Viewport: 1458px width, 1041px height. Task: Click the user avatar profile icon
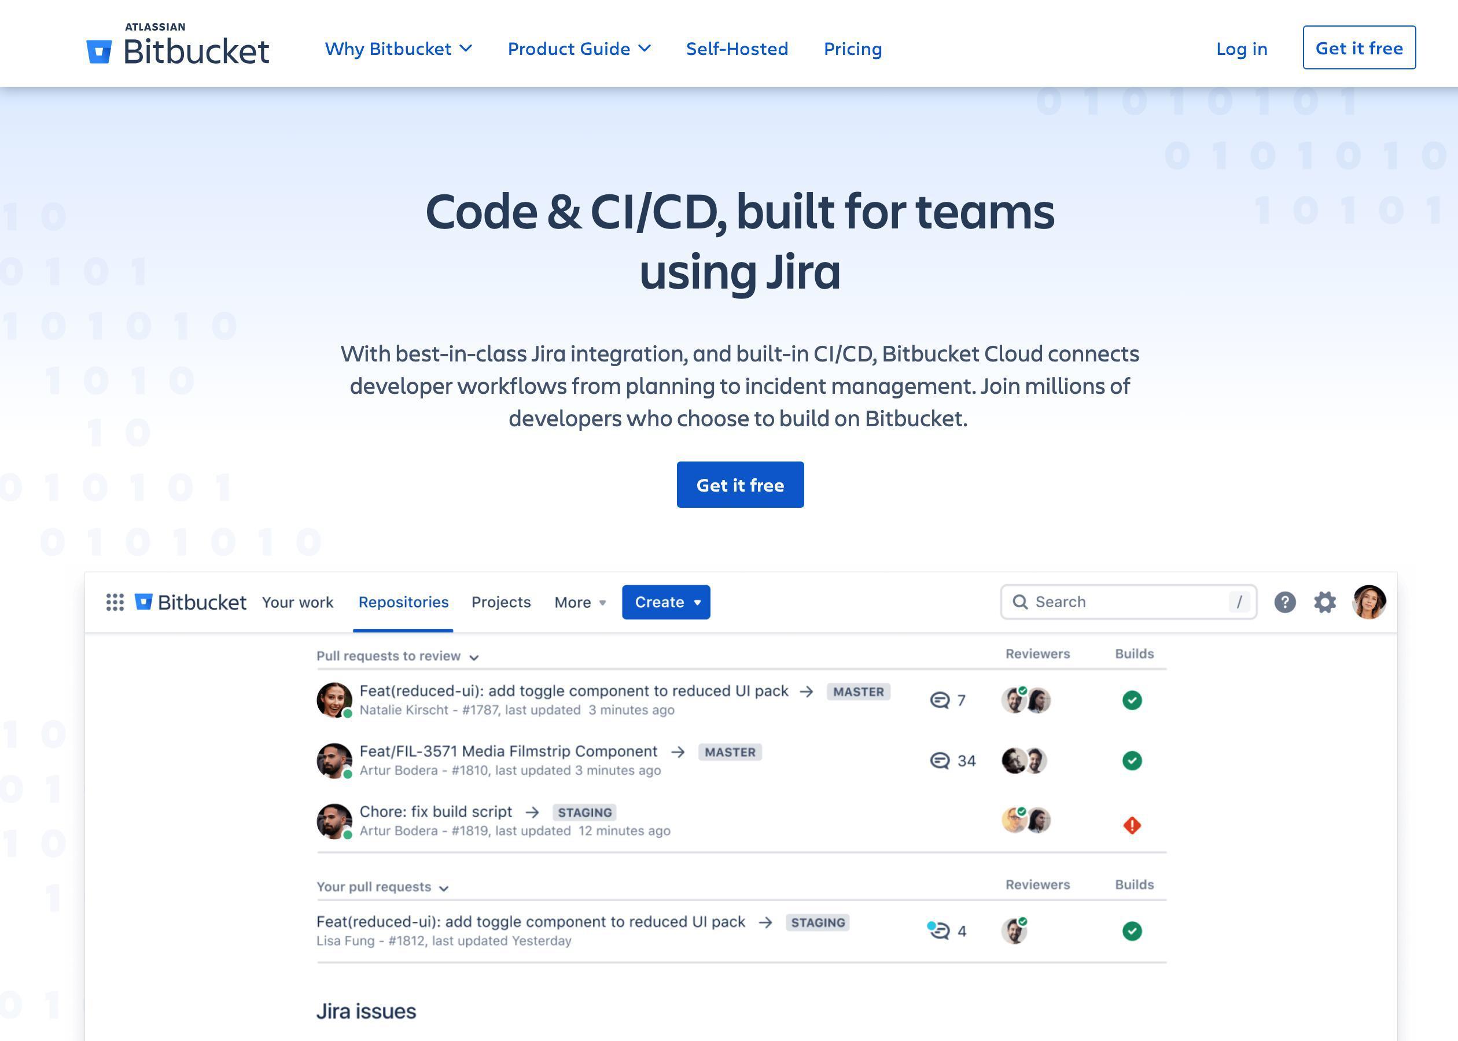(1369, 601)
